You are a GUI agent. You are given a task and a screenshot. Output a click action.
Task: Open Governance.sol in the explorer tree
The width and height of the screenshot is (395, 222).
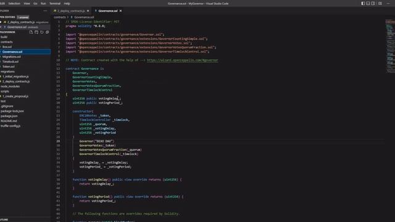(x=25, y=52)
